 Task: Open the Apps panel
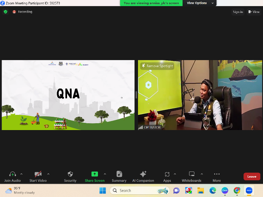tap(167, 174)
